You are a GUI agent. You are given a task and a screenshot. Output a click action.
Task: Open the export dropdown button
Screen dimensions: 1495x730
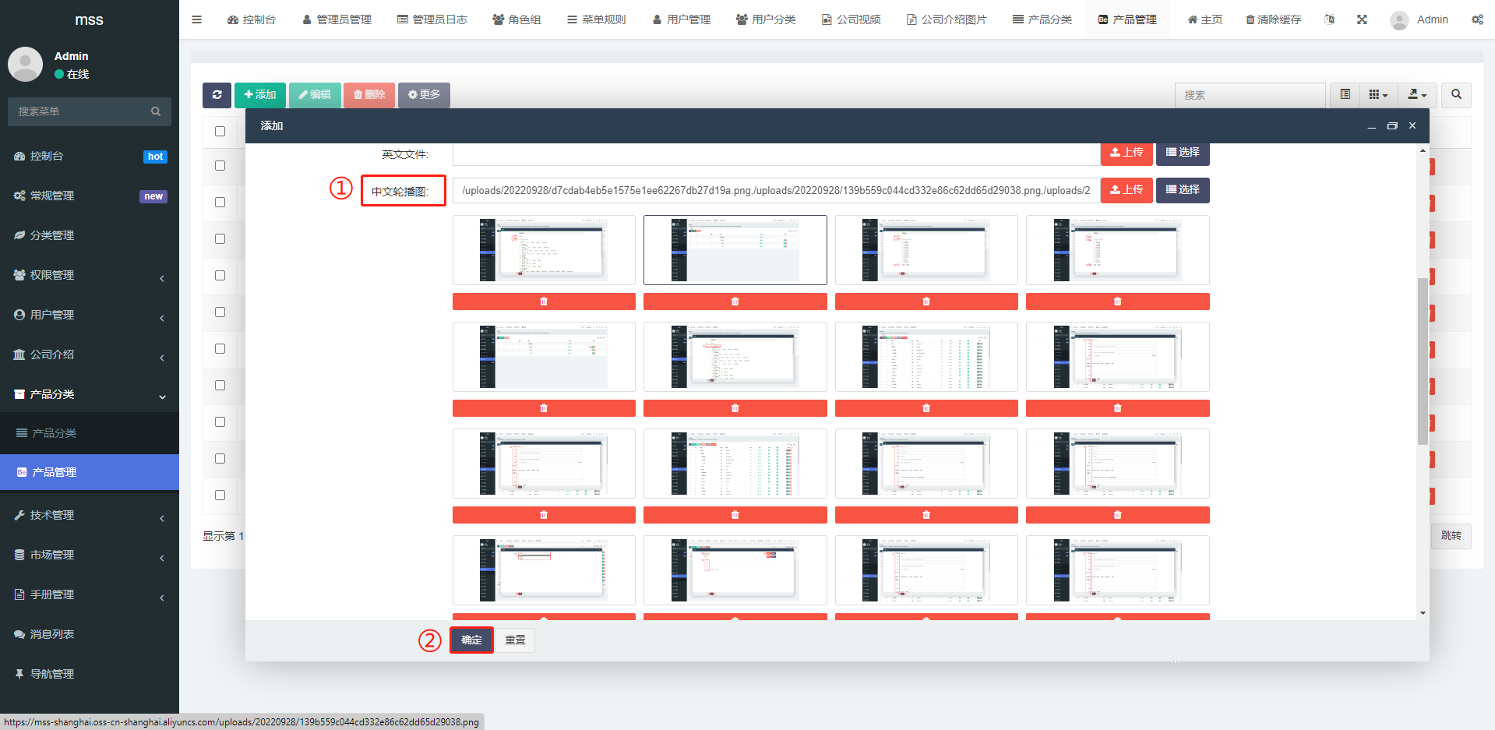click(1417, 95)
